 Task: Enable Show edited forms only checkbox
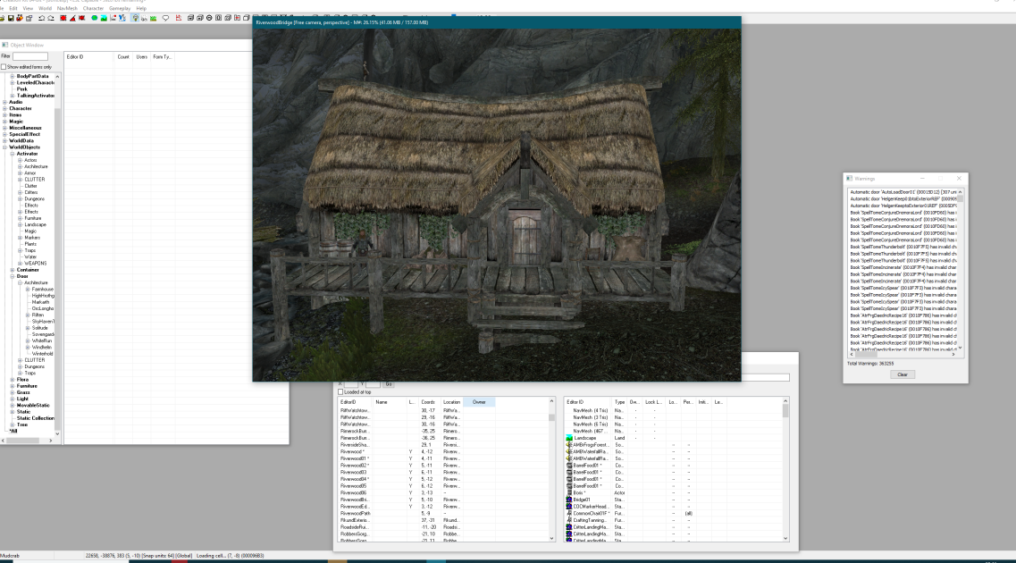pyautogui.click(x=4, y=67)
